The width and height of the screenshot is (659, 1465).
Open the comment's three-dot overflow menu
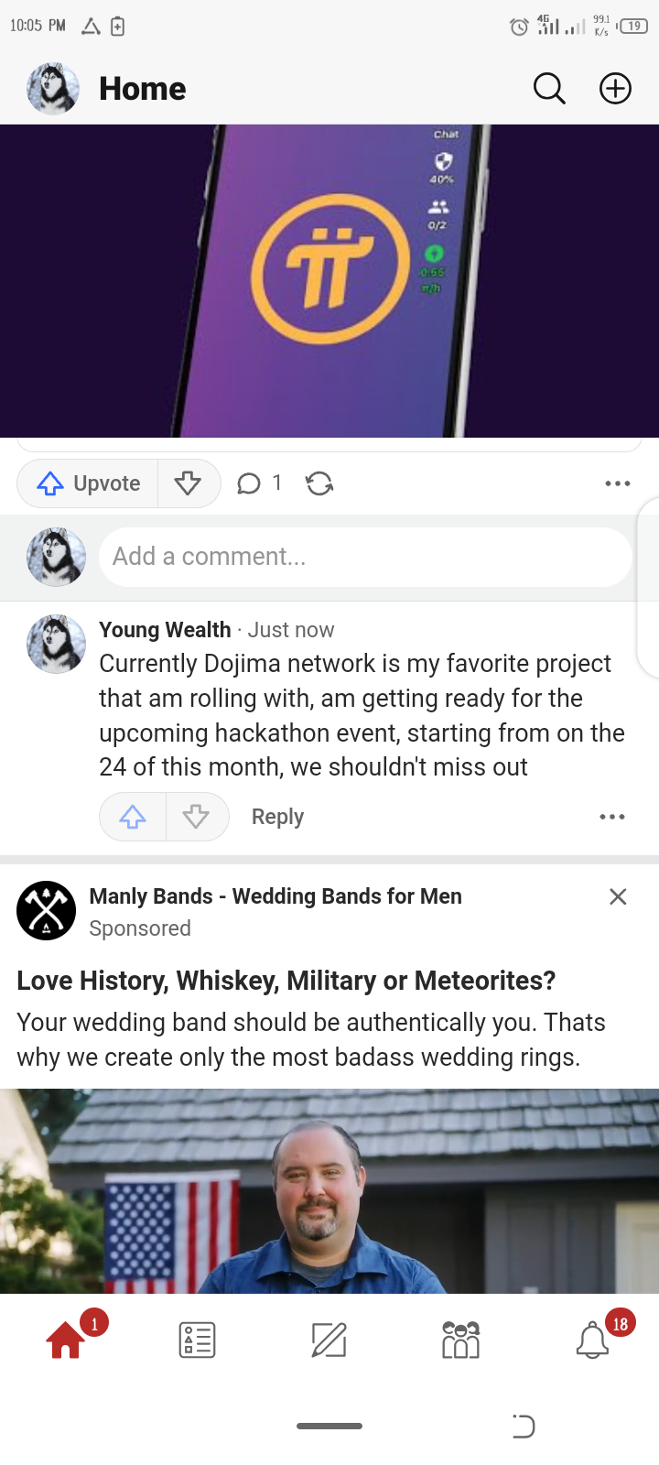(612, 817)
